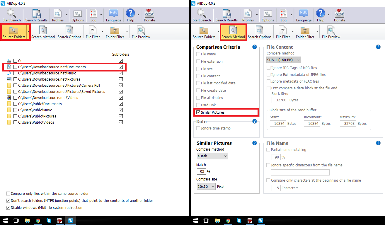Open Search Results in left AllDup window
The width and height of the screenshot is (385, 225).
36,16
